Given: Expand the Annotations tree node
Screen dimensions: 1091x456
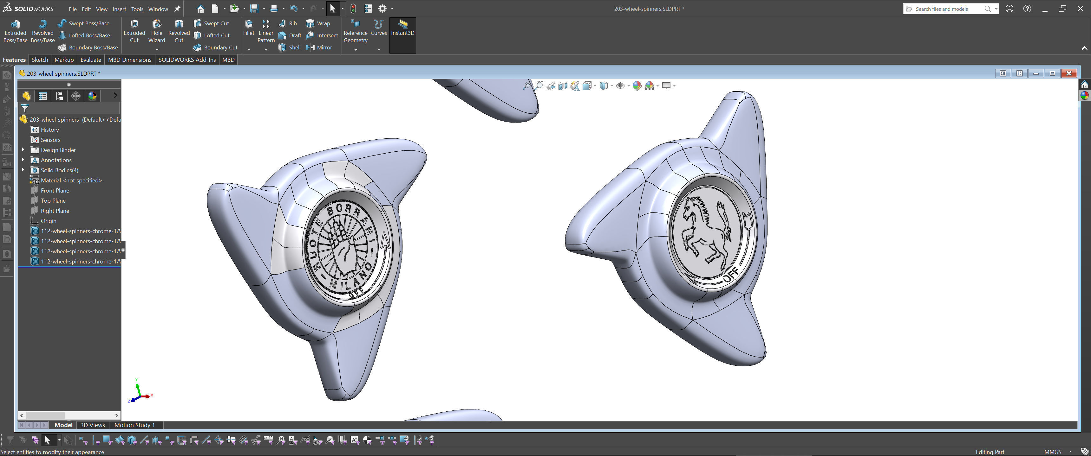Looking at the screenshot, I should (23, 160).
